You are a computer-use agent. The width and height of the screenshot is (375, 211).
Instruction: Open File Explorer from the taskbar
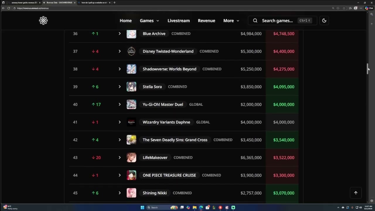click(195, 207)
